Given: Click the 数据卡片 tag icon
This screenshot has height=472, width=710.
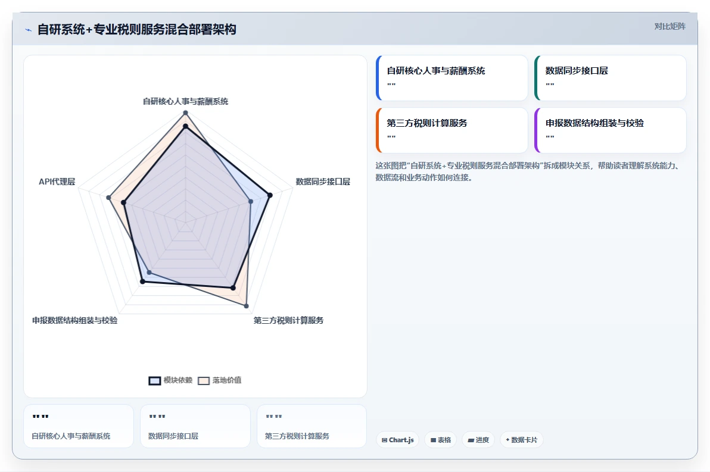Looking at the screenshot, I should click(507, 440).
